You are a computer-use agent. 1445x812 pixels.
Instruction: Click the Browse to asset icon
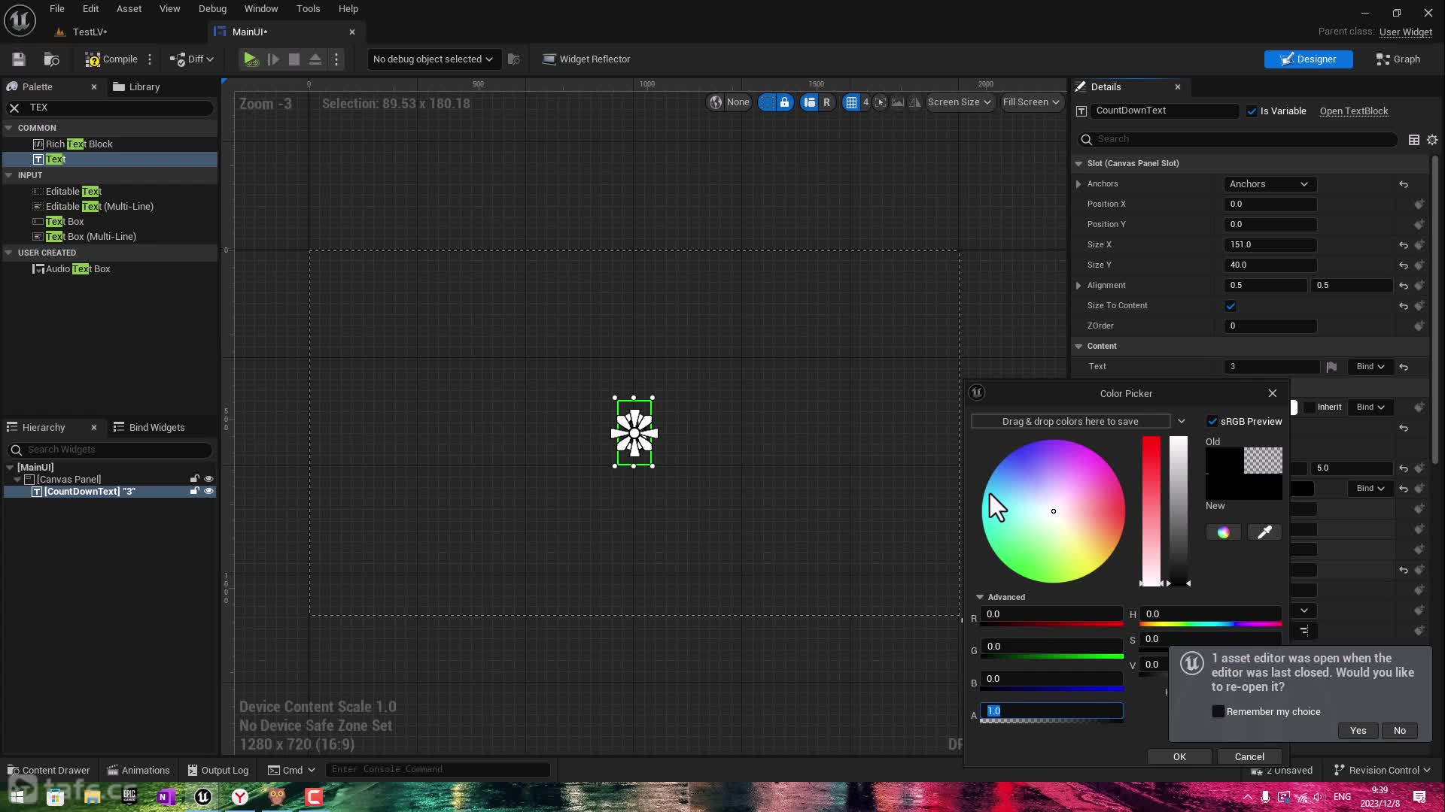tap(51, 59)
